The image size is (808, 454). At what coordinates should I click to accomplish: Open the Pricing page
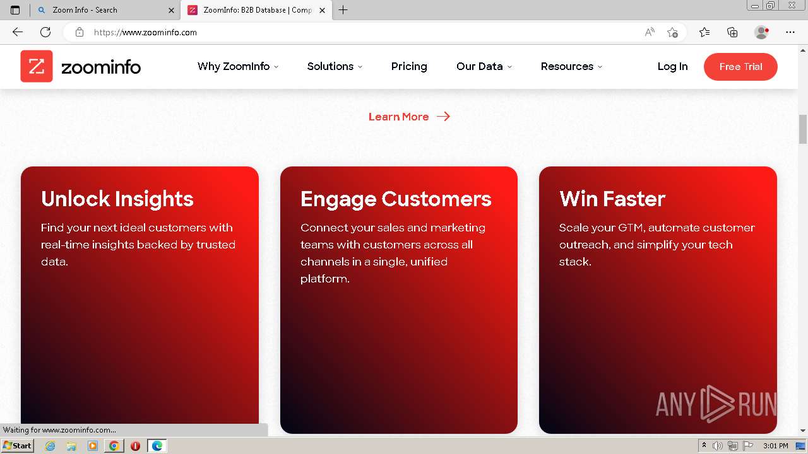click(409, 66)
